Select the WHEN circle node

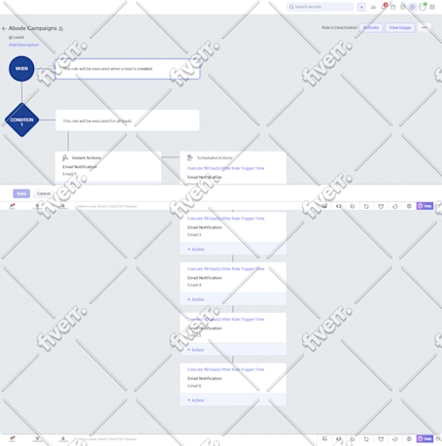pos(21,69)
